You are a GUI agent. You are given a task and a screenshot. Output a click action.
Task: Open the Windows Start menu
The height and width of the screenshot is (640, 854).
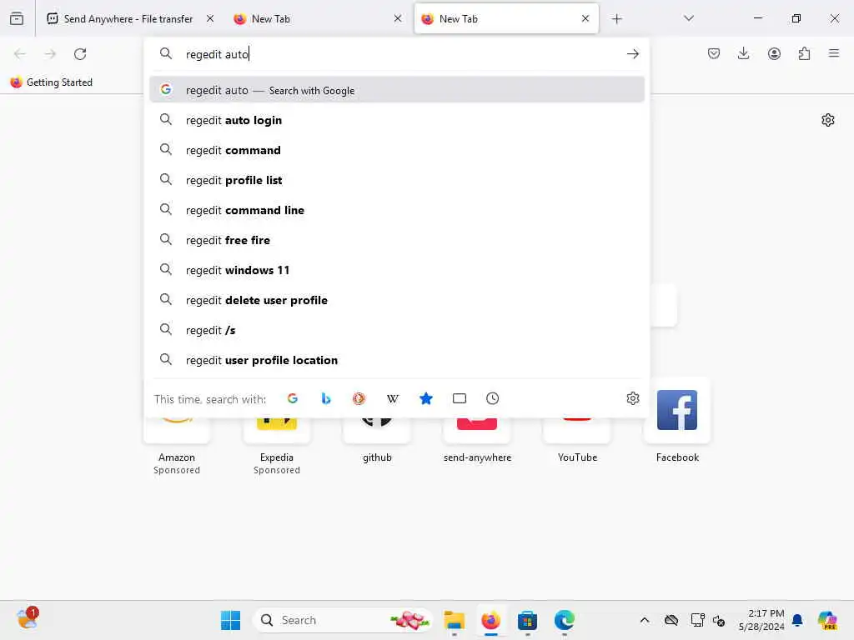[x=230, y=620]
